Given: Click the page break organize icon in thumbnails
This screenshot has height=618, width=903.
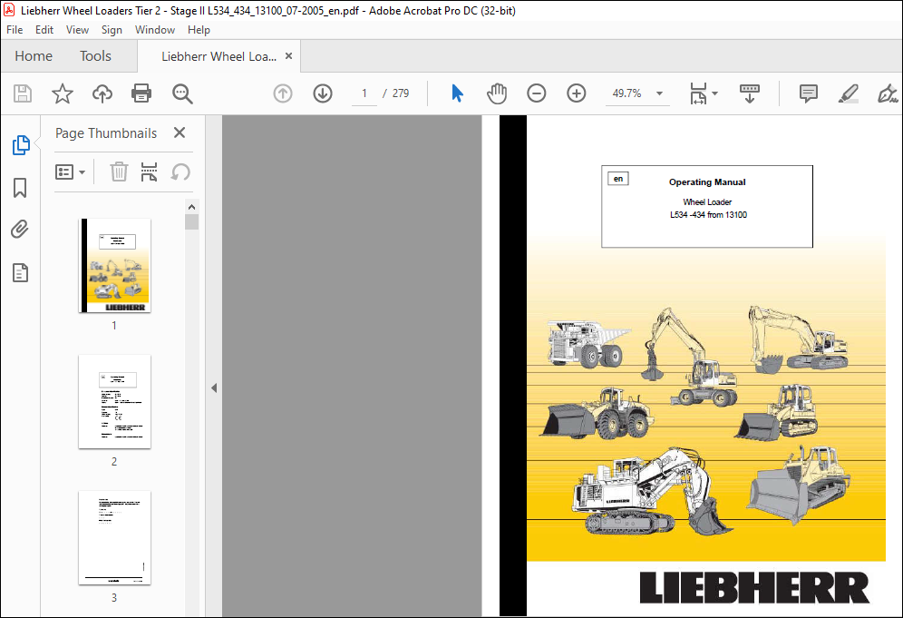Looking at the screenshot, I should (150, 172).
